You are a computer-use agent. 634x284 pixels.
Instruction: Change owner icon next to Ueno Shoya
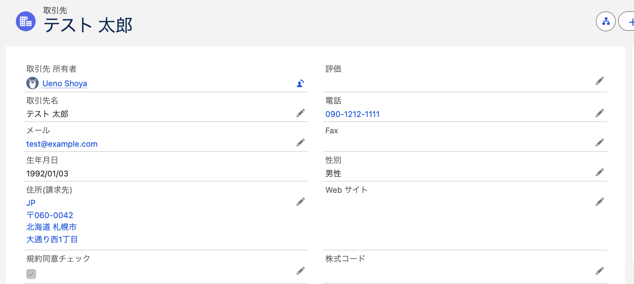click(300, 83)
